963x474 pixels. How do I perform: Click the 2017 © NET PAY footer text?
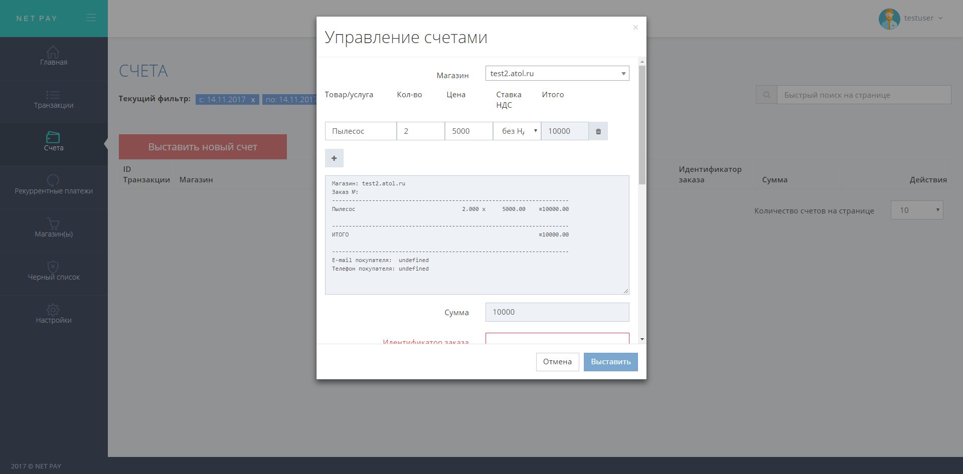pos(36,466)
